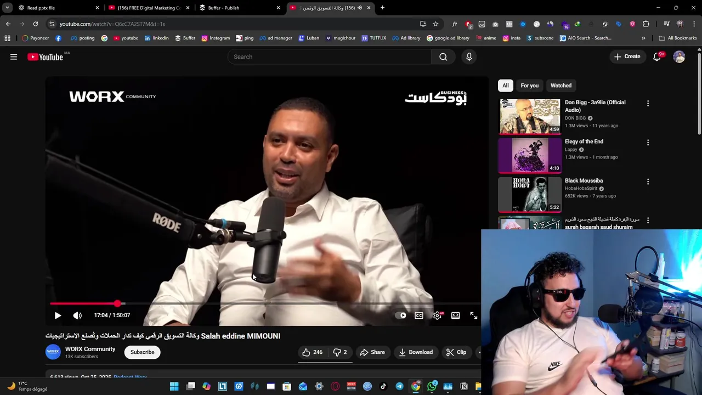Open the WORX Community channel avatar

(53, 352)
